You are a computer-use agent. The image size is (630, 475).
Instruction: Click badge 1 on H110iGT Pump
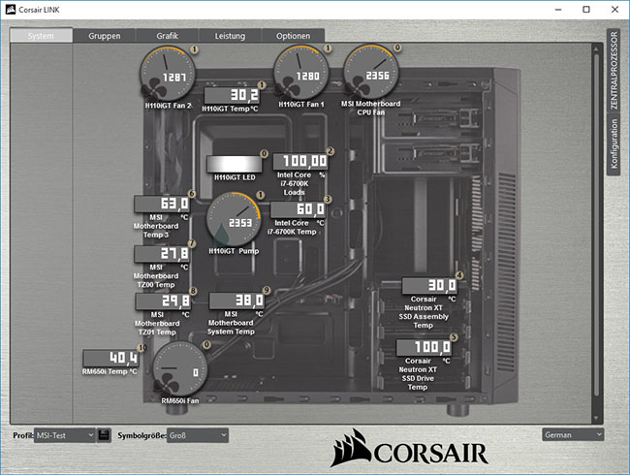point(261,195)
